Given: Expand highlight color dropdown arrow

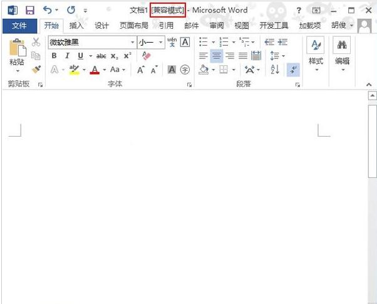Looking at the screenshot, I should click(x=84, y=70).
